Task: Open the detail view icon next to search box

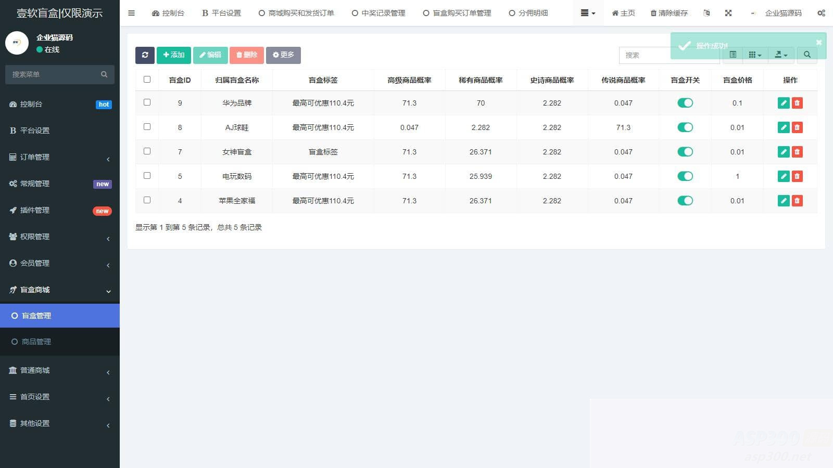Action: (x=733, y=55)
